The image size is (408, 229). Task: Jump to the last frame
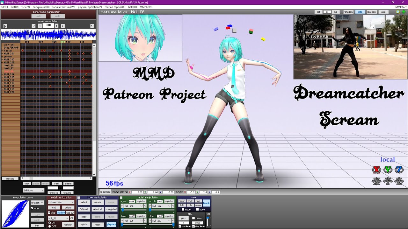pos(92,26)
